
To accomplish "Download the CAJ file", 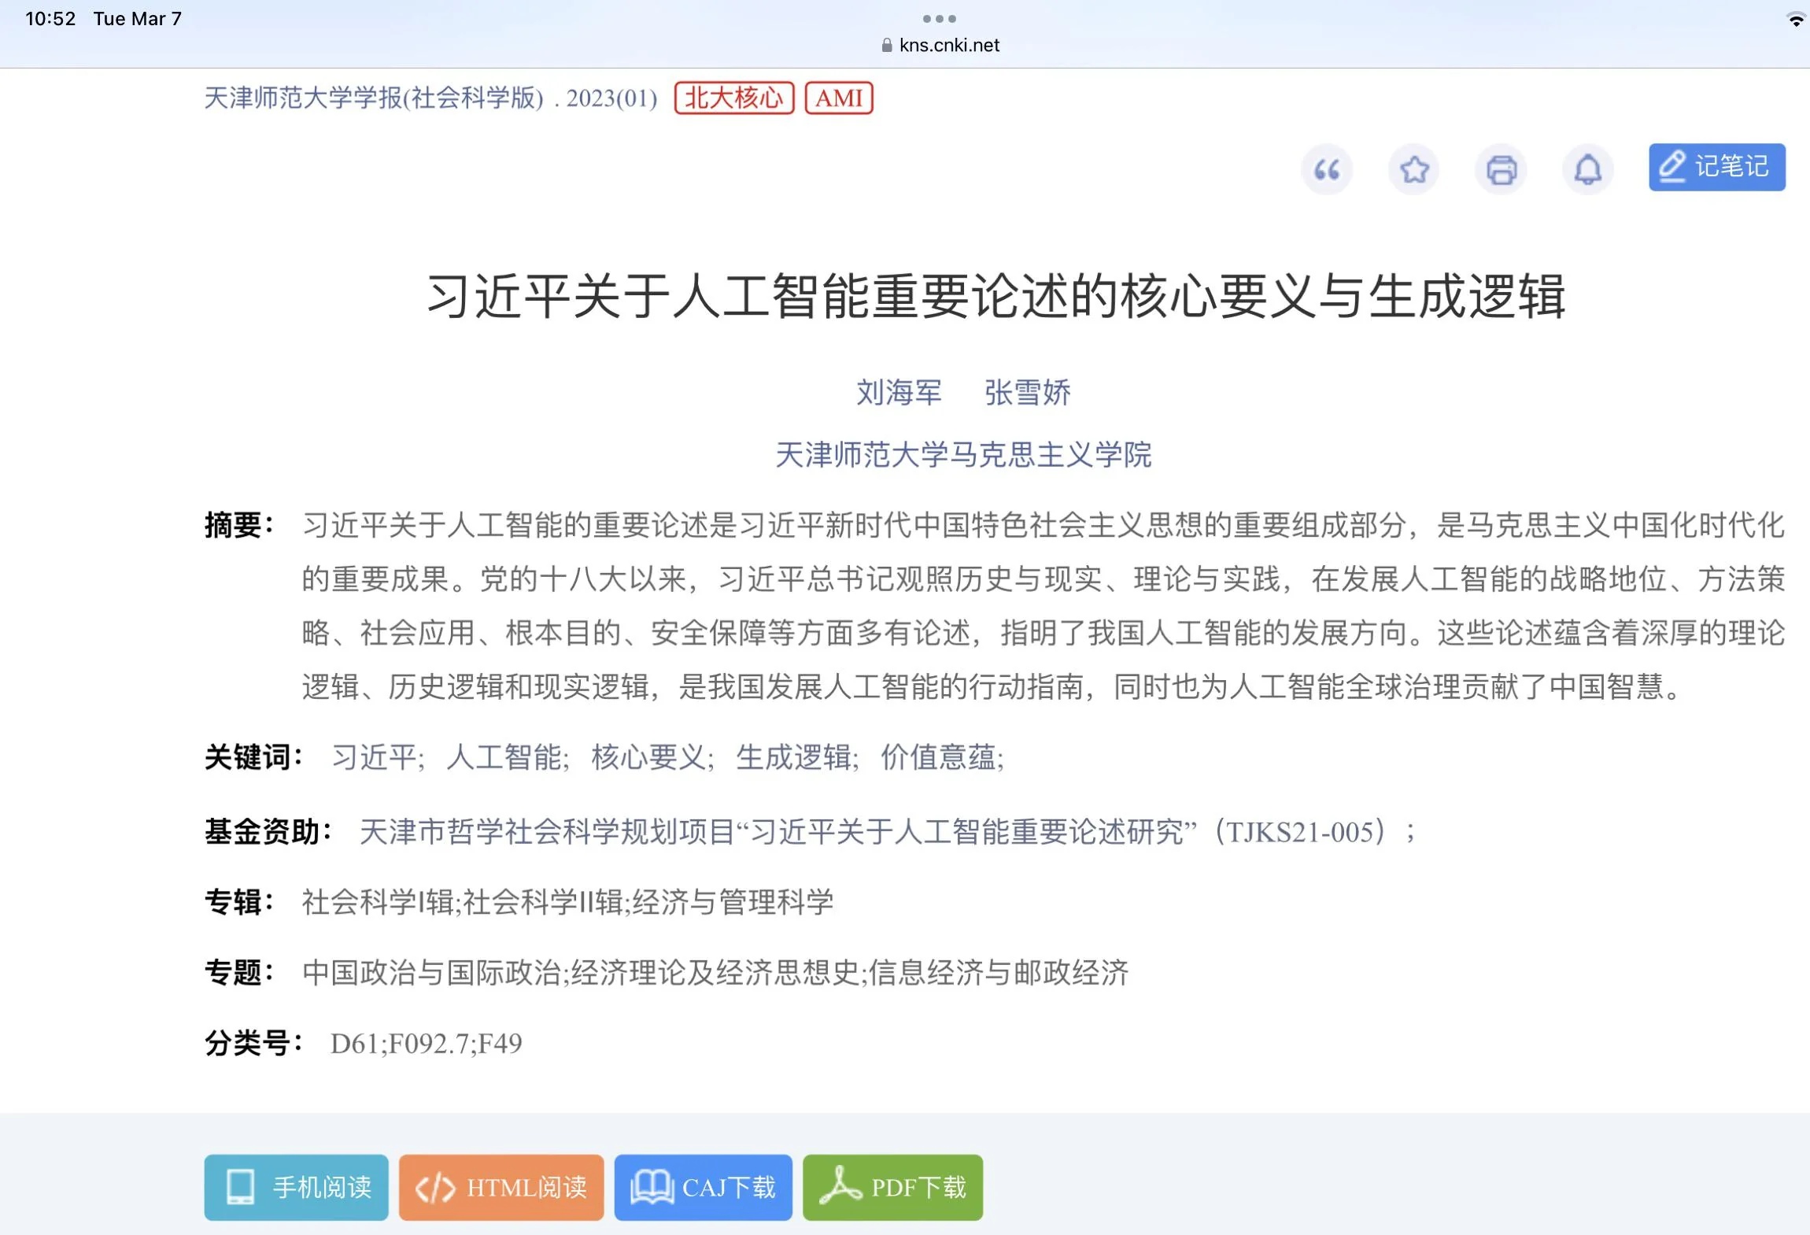I will click(x=703, y=1187).
